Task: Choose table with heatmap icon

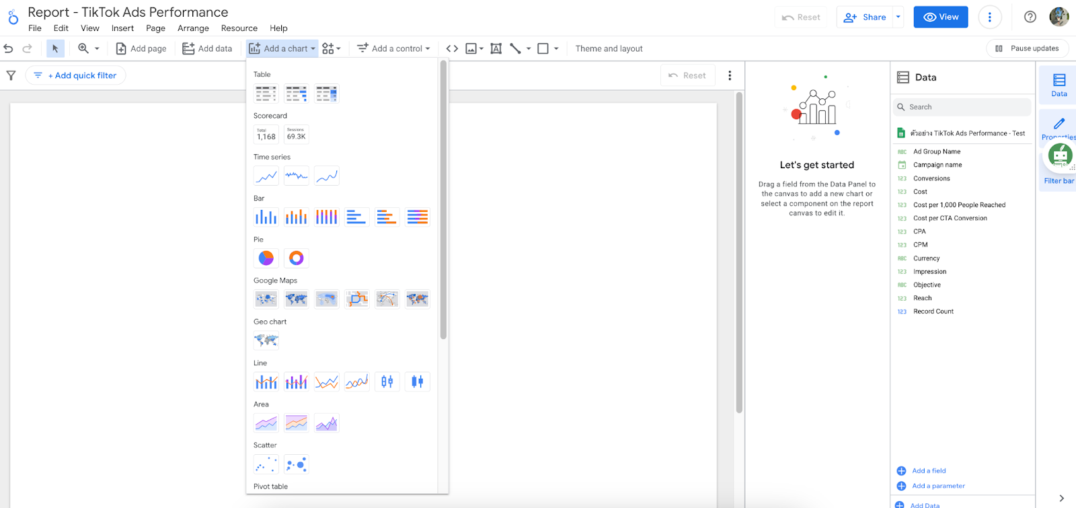Action: [327, 94]
